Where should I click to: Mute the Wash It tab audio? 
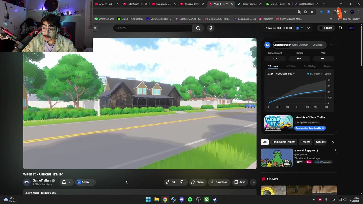coord(227,4)
